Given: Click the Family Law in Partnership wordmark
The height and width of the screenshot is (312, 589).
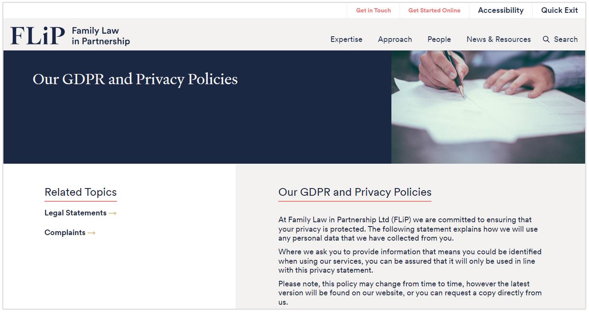Looking at the screenshot, I should pyautogui.click(x=101, y=36).
